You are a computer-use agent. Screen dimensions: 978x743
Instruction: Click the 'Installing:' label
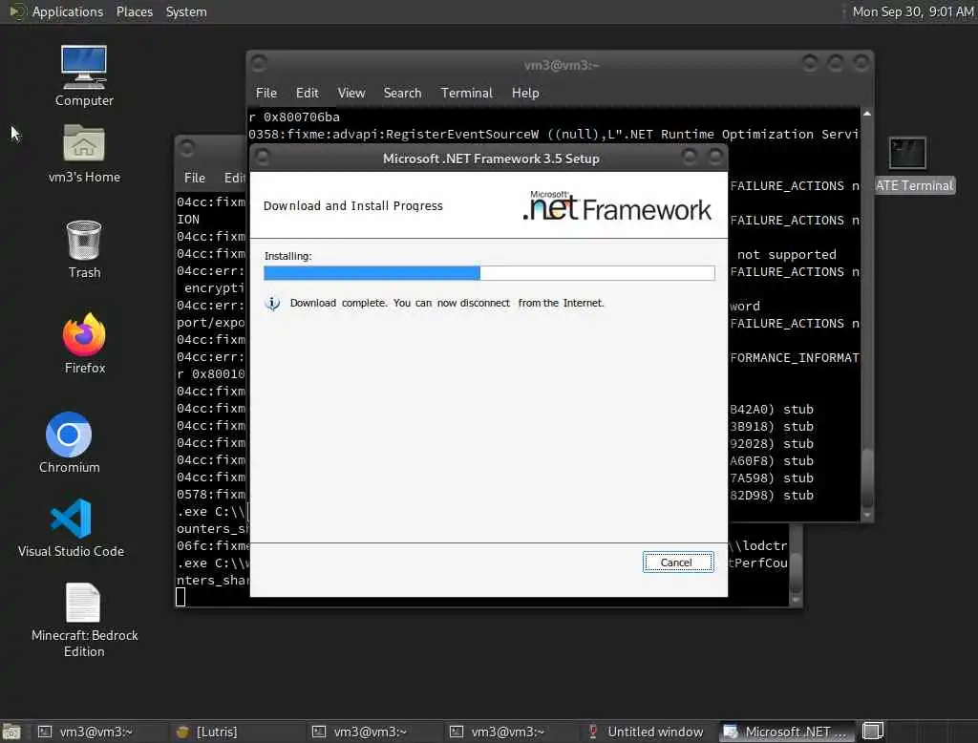click(x=288, y=256)
